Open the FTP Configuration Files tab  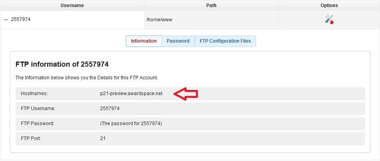pos(225,41)
